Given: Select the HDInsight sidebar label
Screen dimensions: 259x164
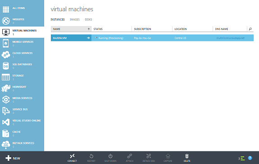Looking at the screenshot, I should tap(19, 87).
